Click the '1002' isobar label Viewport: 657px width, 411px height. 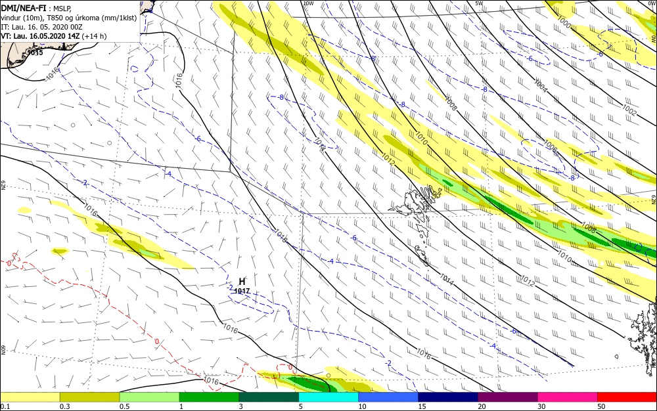pyautogui.click(x=629, y=110)
